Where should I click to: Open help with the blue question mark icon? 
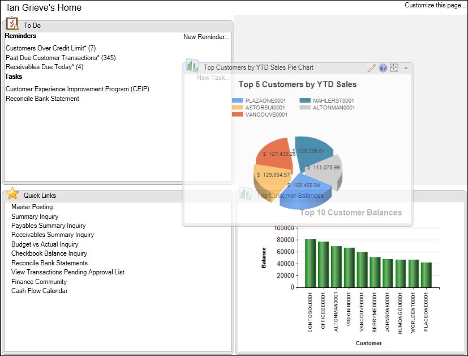383,68
